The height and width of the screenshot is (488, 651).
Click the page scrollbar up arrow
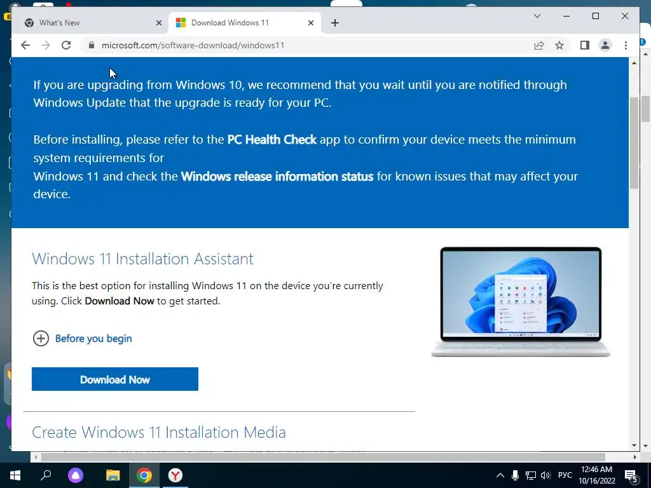tap(634, 63)
